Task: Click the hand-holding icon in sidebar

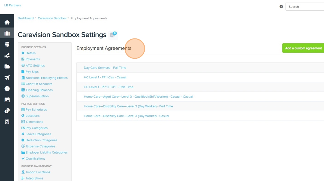Action: coord(7,56)
